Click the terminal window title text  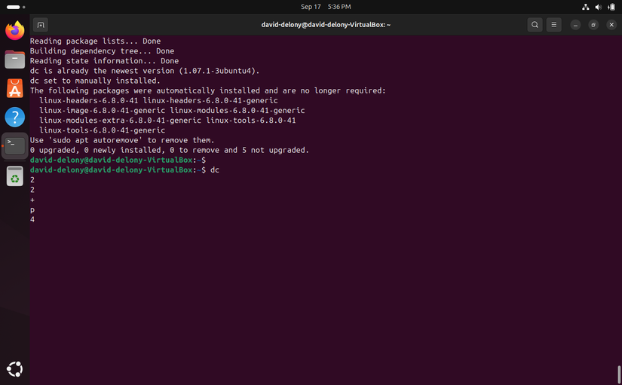point(326,25)
